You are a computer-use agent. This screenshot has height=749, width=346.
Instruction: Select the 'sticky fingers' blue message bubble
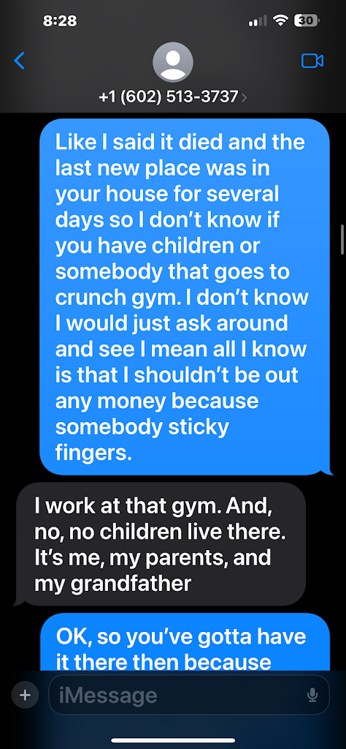(x=186, y=297)
